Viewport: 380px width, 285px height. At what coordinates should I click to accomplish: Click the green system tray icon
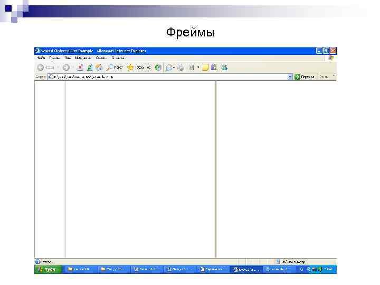click(320, 269)
